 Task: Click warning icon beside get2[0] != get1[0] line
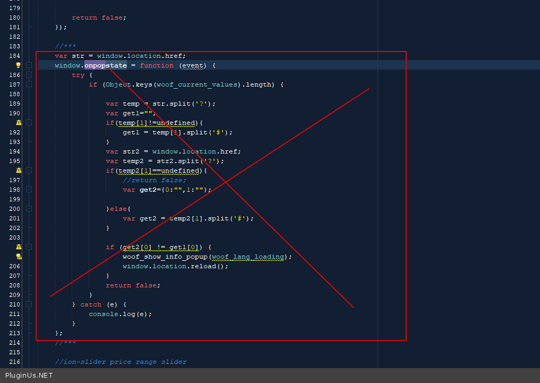[19, 247]
